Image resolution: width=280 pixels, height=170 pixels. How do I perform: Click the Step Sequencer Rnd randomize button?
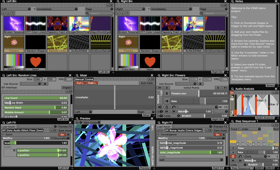276,129
